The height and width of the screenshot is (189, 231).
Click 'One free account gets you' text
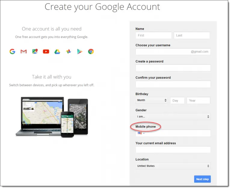coord(51,37)
